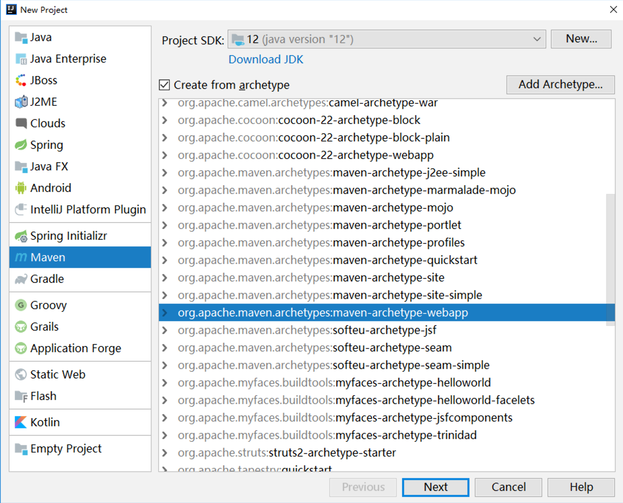Expand cocoon-22-archetype-block node
The width and height of the screenshot is (623, 503).
coord(165,120)
